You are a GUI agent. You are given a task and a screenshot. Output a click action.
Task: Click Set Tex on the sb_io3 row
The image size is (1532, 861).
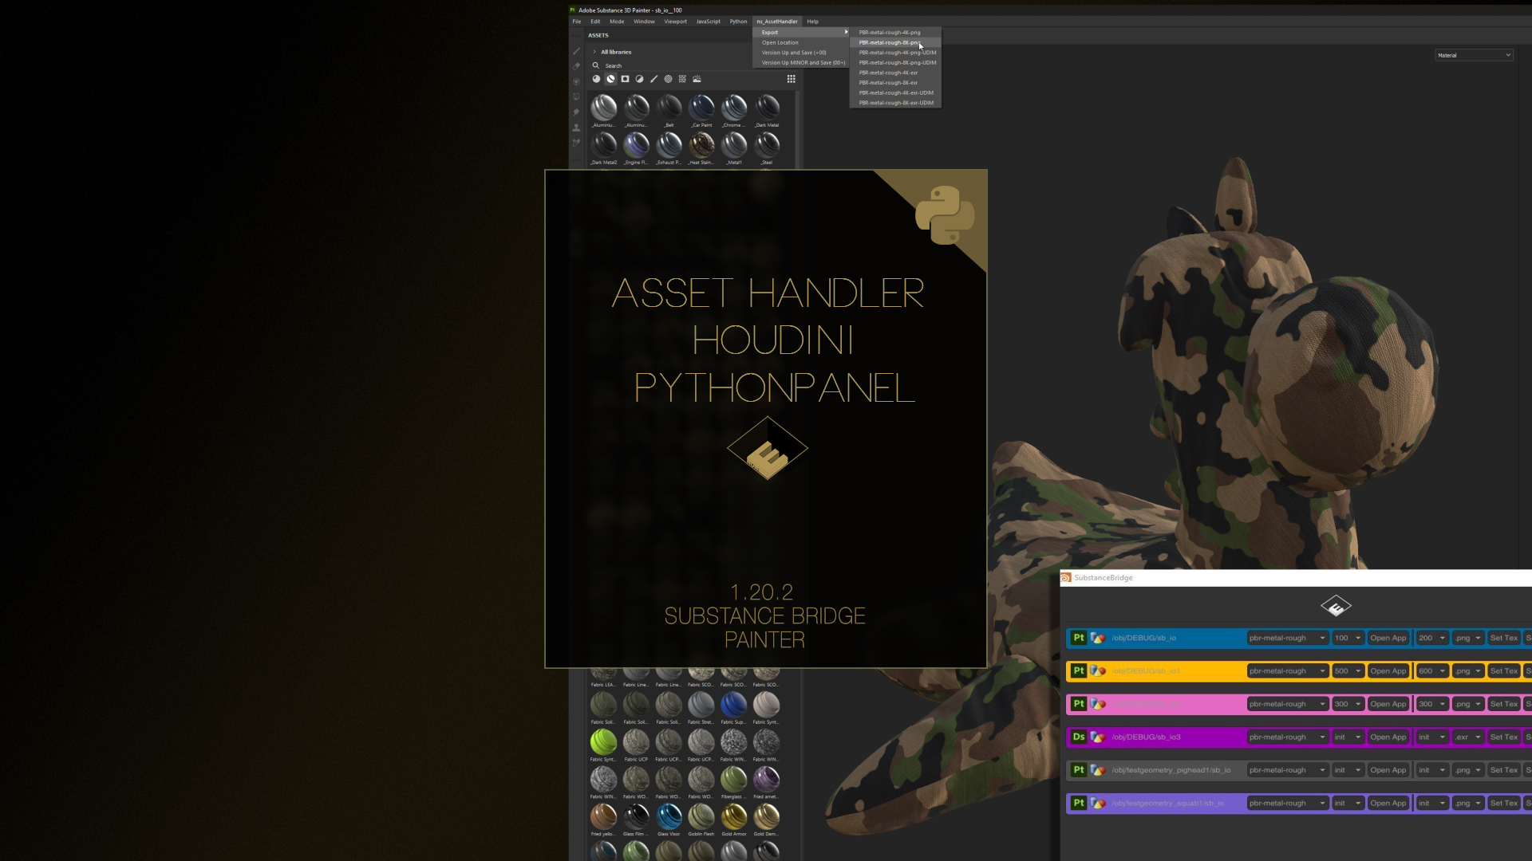pyautogui.click(x=1504, y=737)
